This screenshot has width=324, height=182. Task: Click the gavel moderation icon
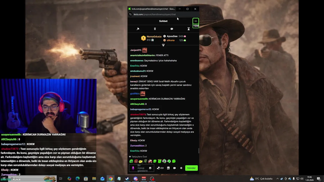point(138,29)
